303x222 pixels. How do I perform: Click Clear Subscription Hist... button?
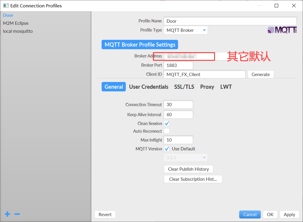[x=193, y=179]
